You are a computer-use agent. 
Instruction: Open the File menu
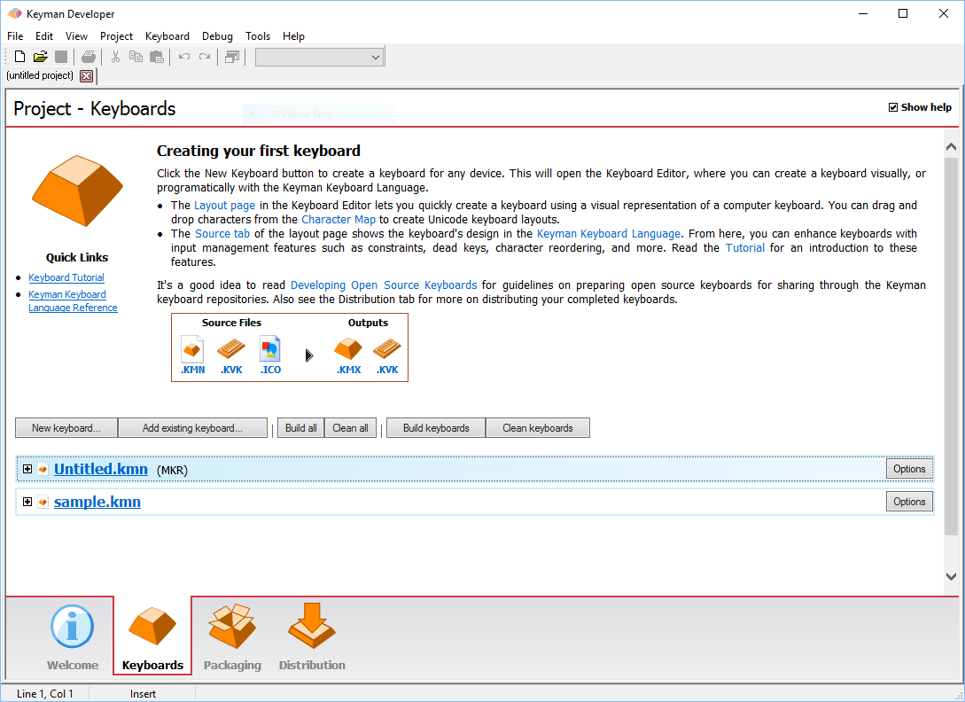(x=15, y=36)
